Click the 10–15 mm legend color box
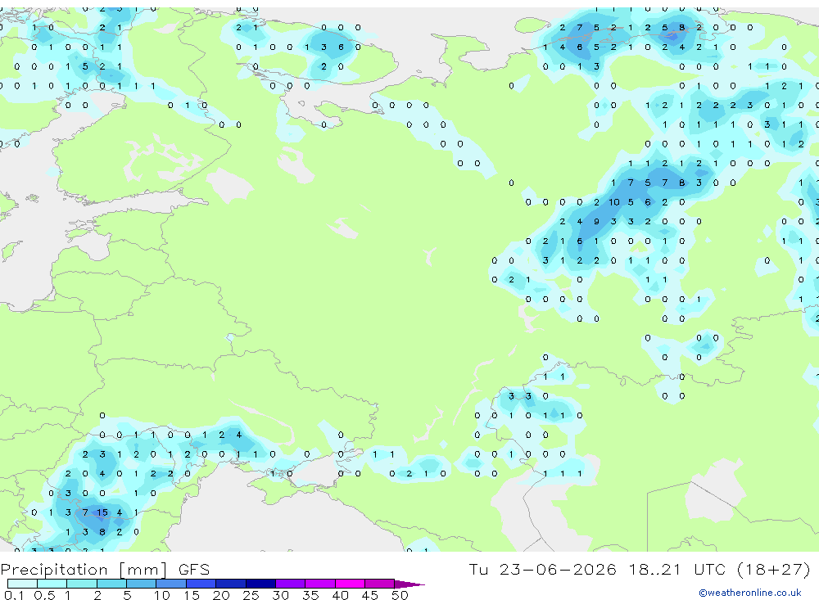 [x=171, y=584]
